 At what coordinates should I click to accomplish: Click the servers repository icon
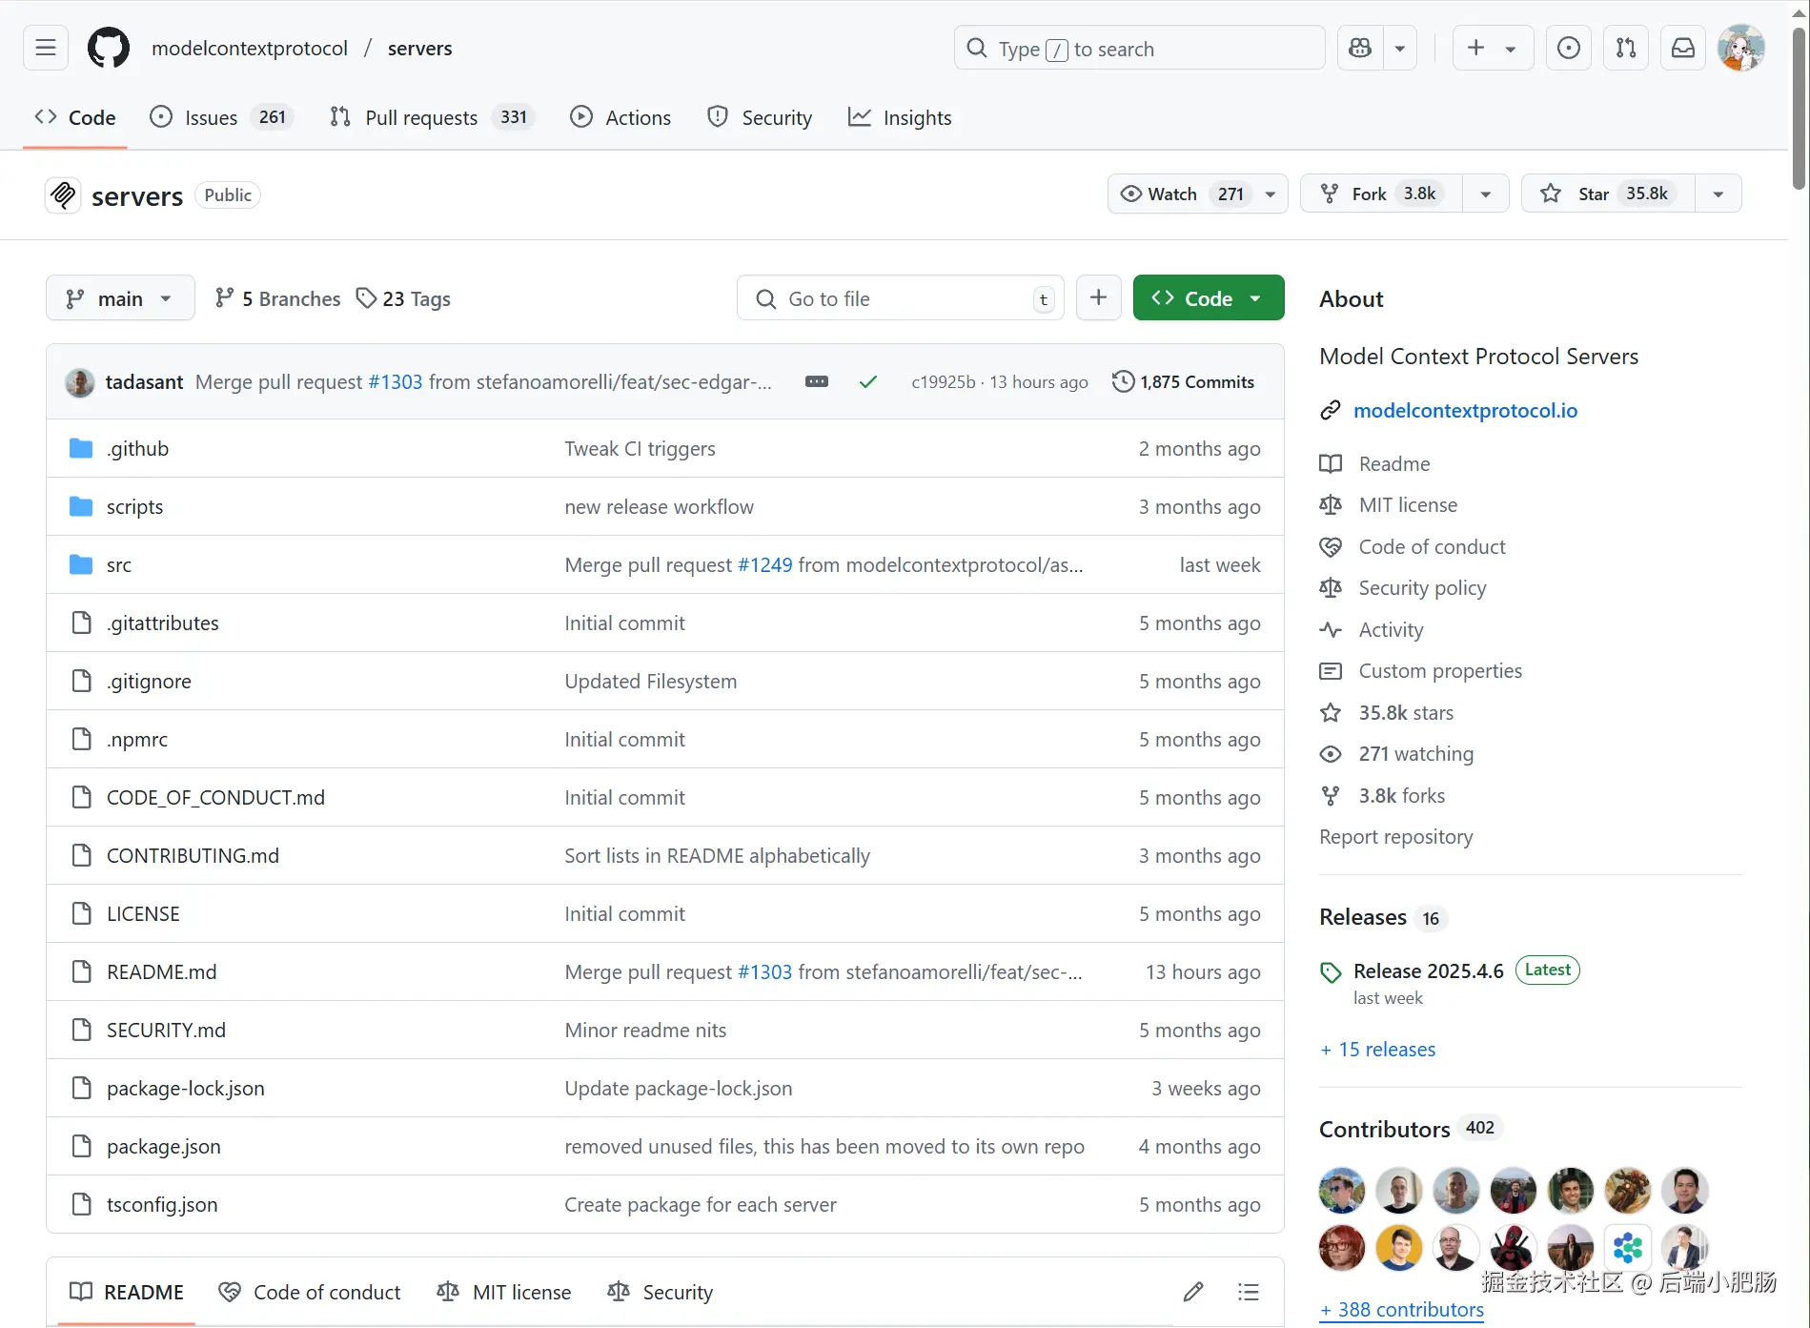point(64,195)
